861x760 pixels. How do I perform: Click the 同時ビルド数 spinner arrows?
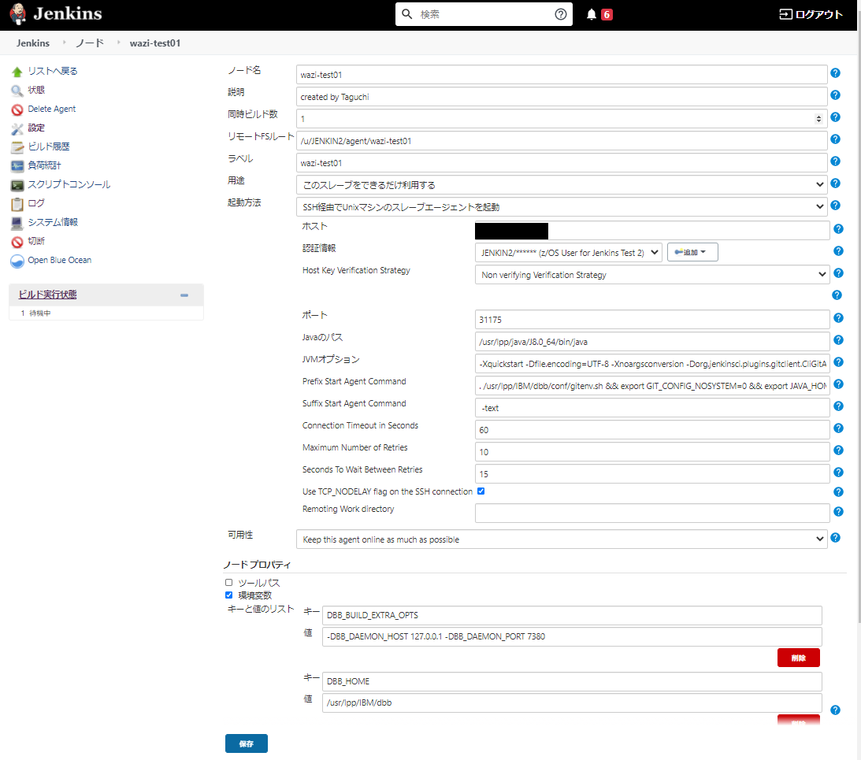pyautogui.click(x=818, y=119)
